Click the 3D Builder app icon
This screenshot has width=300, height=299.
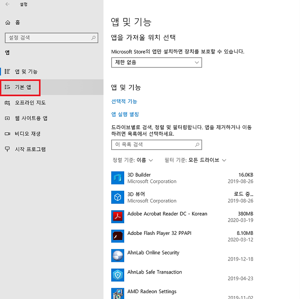point(117,178)
